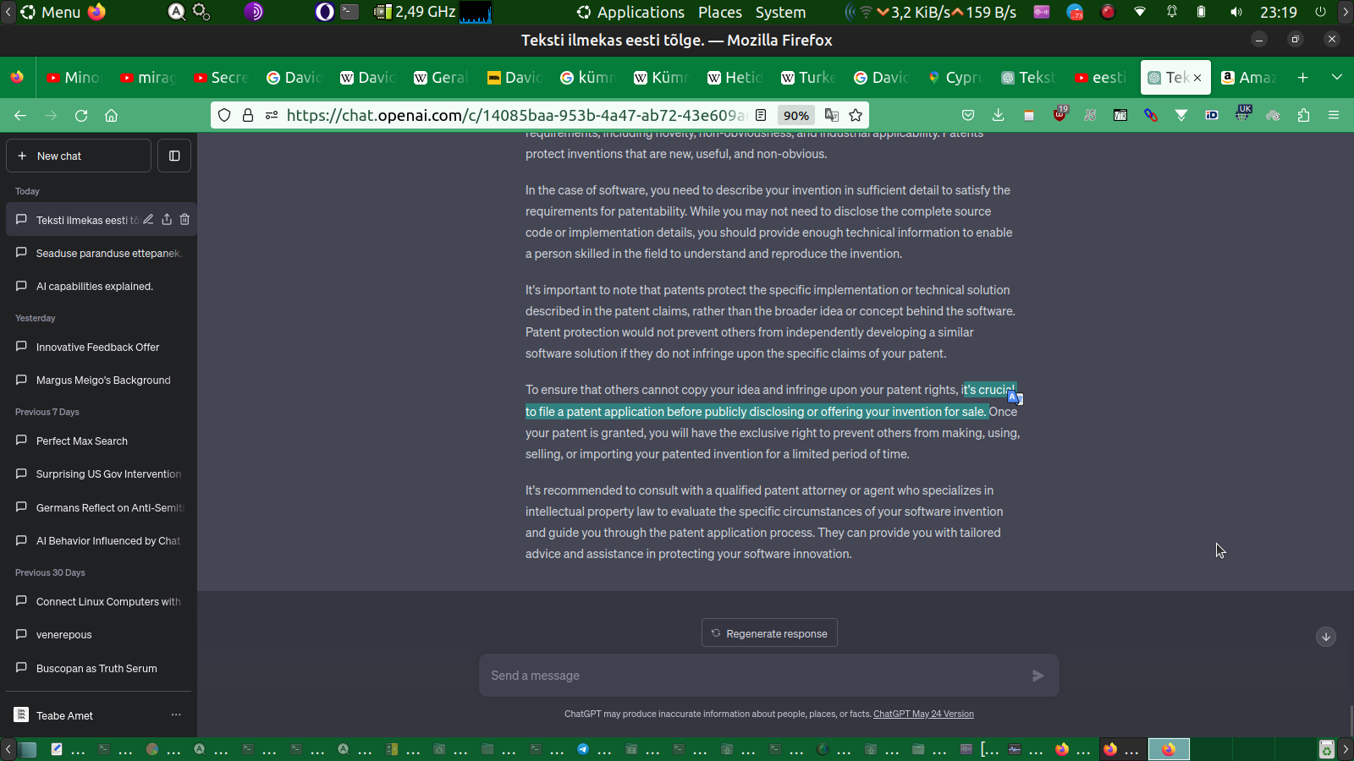This screenshot has height=761, width=1354.
Task: Share current chat via share icon
Action: click(x=167, y=220)
